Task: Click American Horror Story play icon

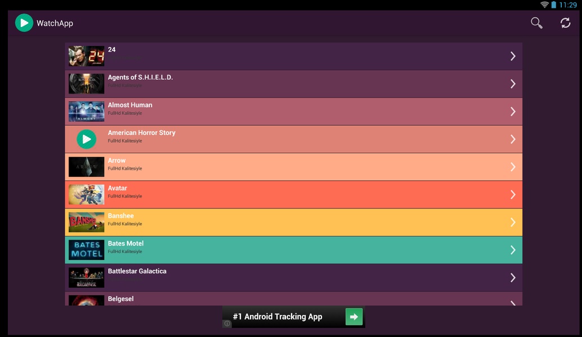Action: 87,139
